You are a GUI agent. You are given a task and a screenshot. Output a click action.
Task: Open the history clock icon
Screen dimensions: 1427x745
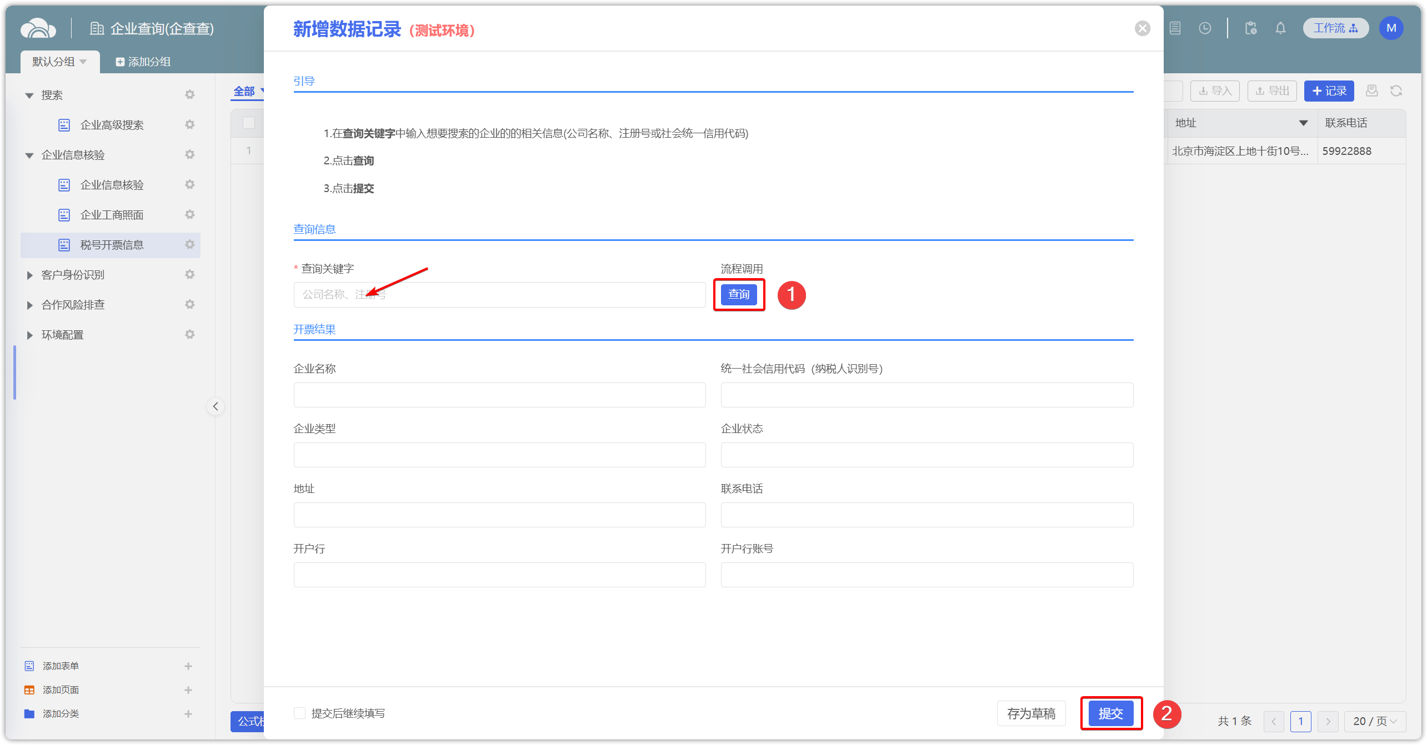[x=1205, y=28]
